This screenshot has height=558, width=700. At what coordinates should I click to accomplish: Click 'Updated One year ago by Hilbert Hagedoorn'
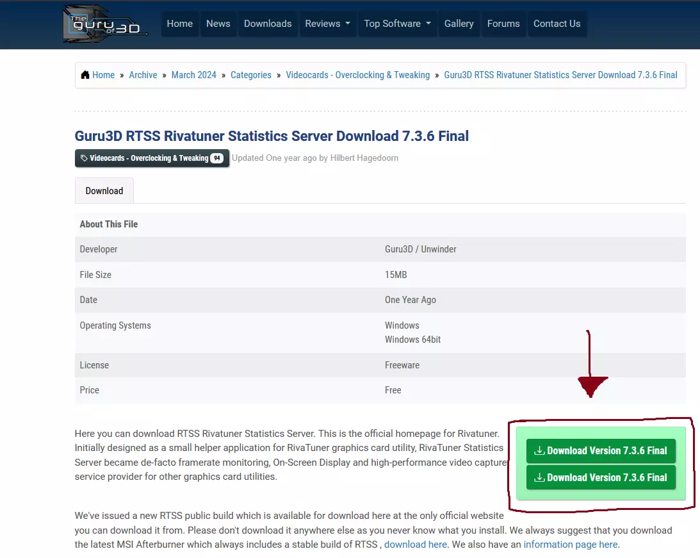tap(315, 158)
